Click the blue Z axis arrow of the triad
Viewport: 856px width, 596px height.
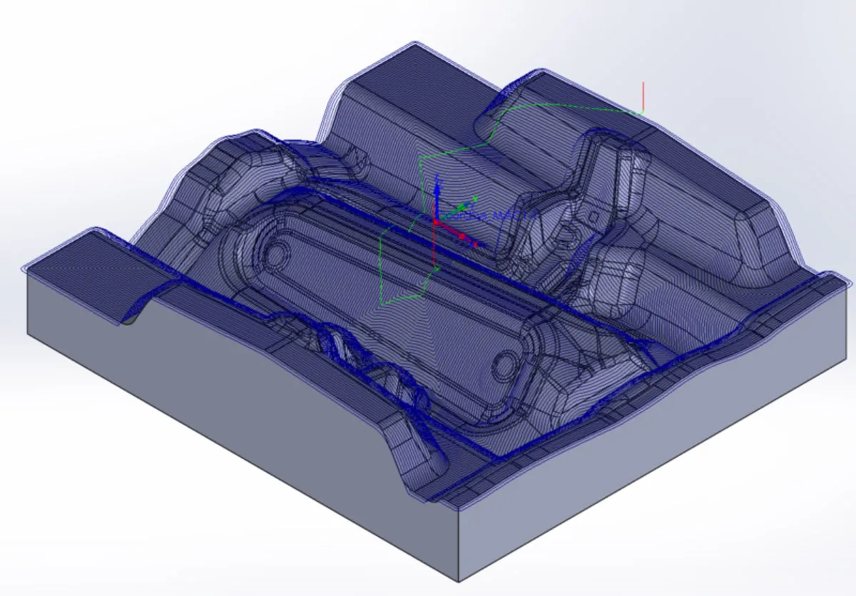(x=437, y=187)
